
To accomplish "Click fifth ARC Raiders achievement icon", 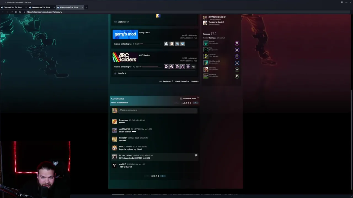I will click(x=188, y=67).
